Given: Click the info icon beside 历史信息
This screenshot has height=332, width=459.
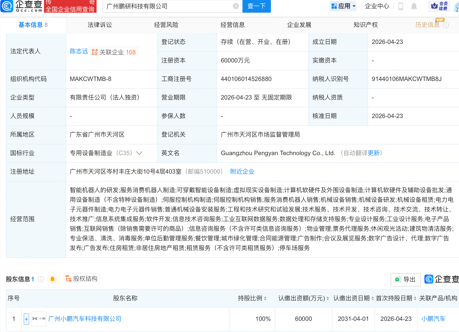Looking at the screenshot, I should (446, 25).
